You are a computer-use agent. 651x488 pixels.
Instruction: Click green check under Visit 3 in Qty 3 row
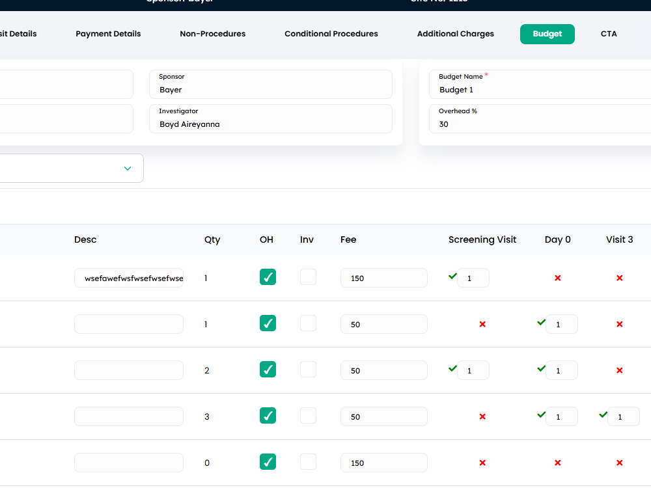(603, 414)
